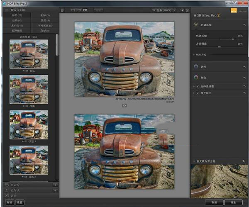Click the sun icon for 色调压缩
The image size is (249, 207).
click(196, 25)
